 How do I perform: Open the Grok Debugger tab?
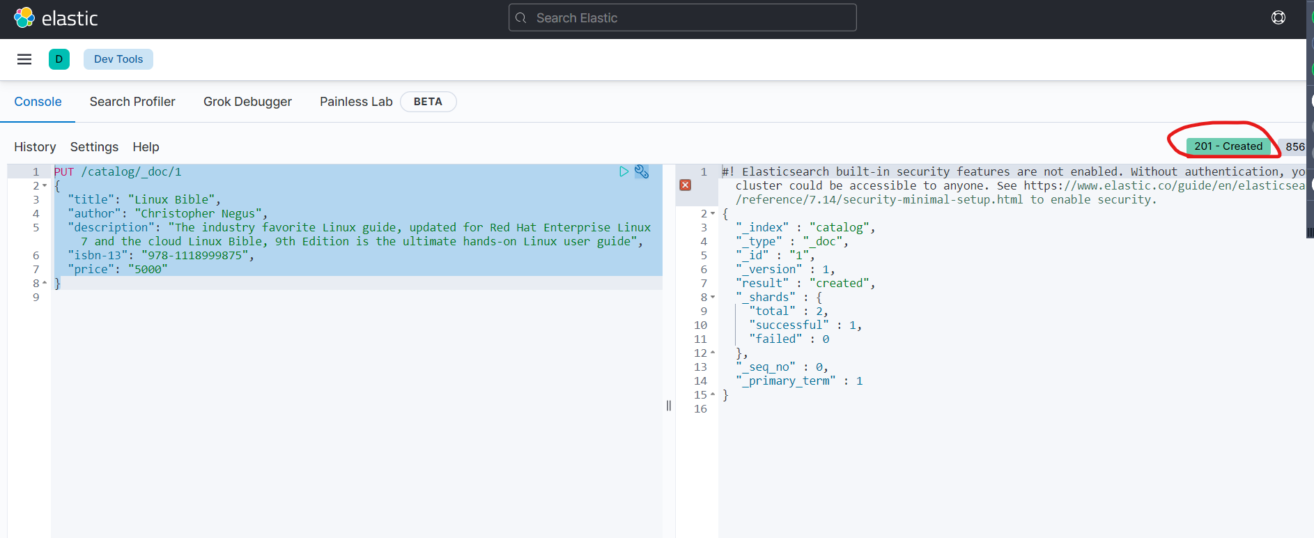coord(247,102)
